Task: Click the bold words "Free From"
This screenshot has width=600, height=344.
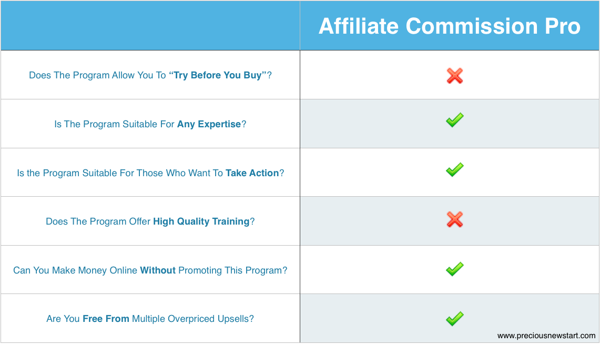Action: (x=106, y=319)
